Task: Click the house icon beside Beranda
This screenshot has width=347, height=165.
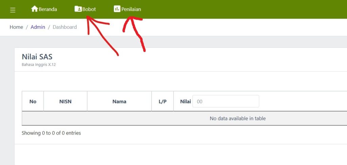Action: (x=34, y=9)
